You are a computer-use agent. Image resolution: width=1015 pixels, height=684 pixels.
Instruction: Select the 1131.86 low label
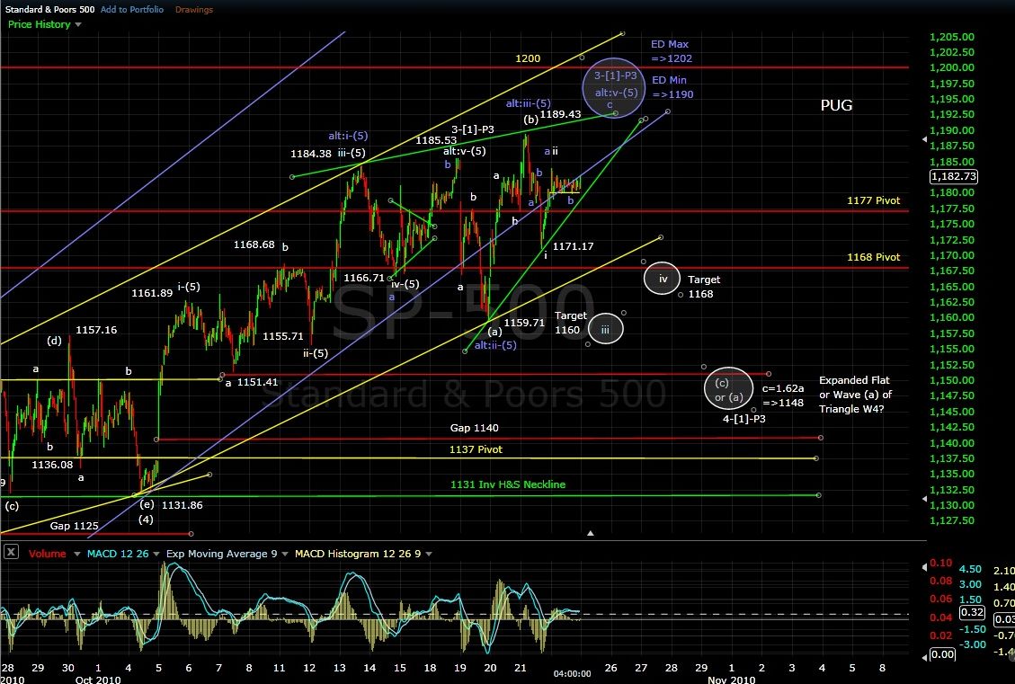182,505
